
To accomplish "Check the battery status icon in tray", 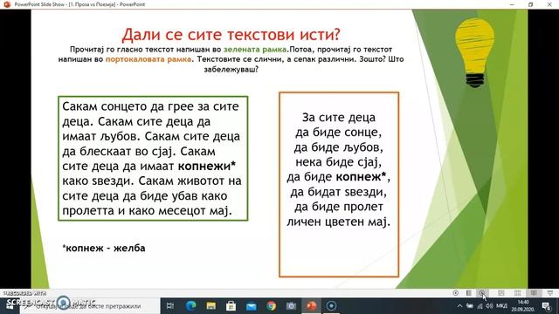I will pyautogui.click(x=470, y=306).
